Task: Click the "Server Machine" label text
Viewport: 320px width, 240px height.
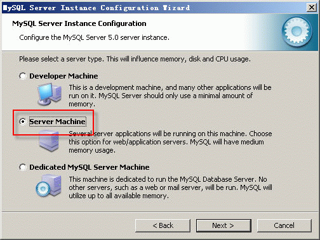Action: (x=57, y=122)
